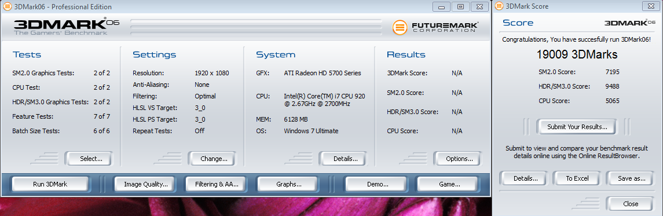Click the MEM value 6128 MB
The width and height of the screenshot is (663, 216).
(x=296, y=120)
